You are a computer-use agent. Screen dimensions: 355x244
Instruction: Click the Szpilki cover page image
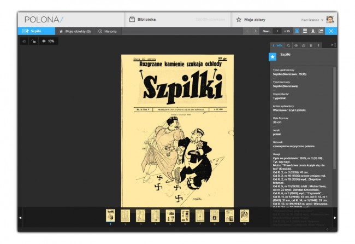(177, 131)
